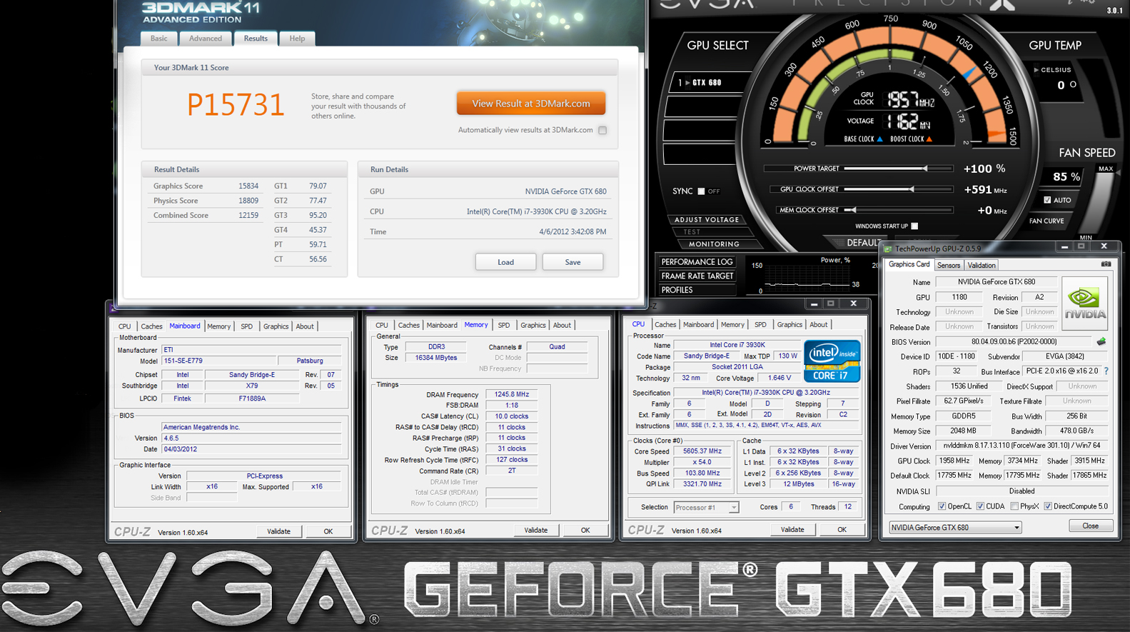Open the Monitoring panel in Precision X
Screen dimensions: 1130x632
tap(714, 244)
